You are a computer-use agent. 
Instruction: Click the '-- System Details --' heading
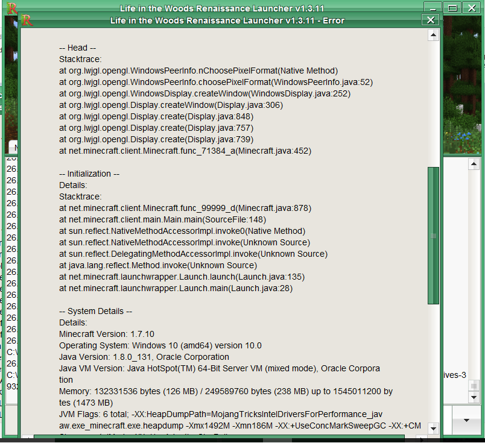(x=95, y=311)
